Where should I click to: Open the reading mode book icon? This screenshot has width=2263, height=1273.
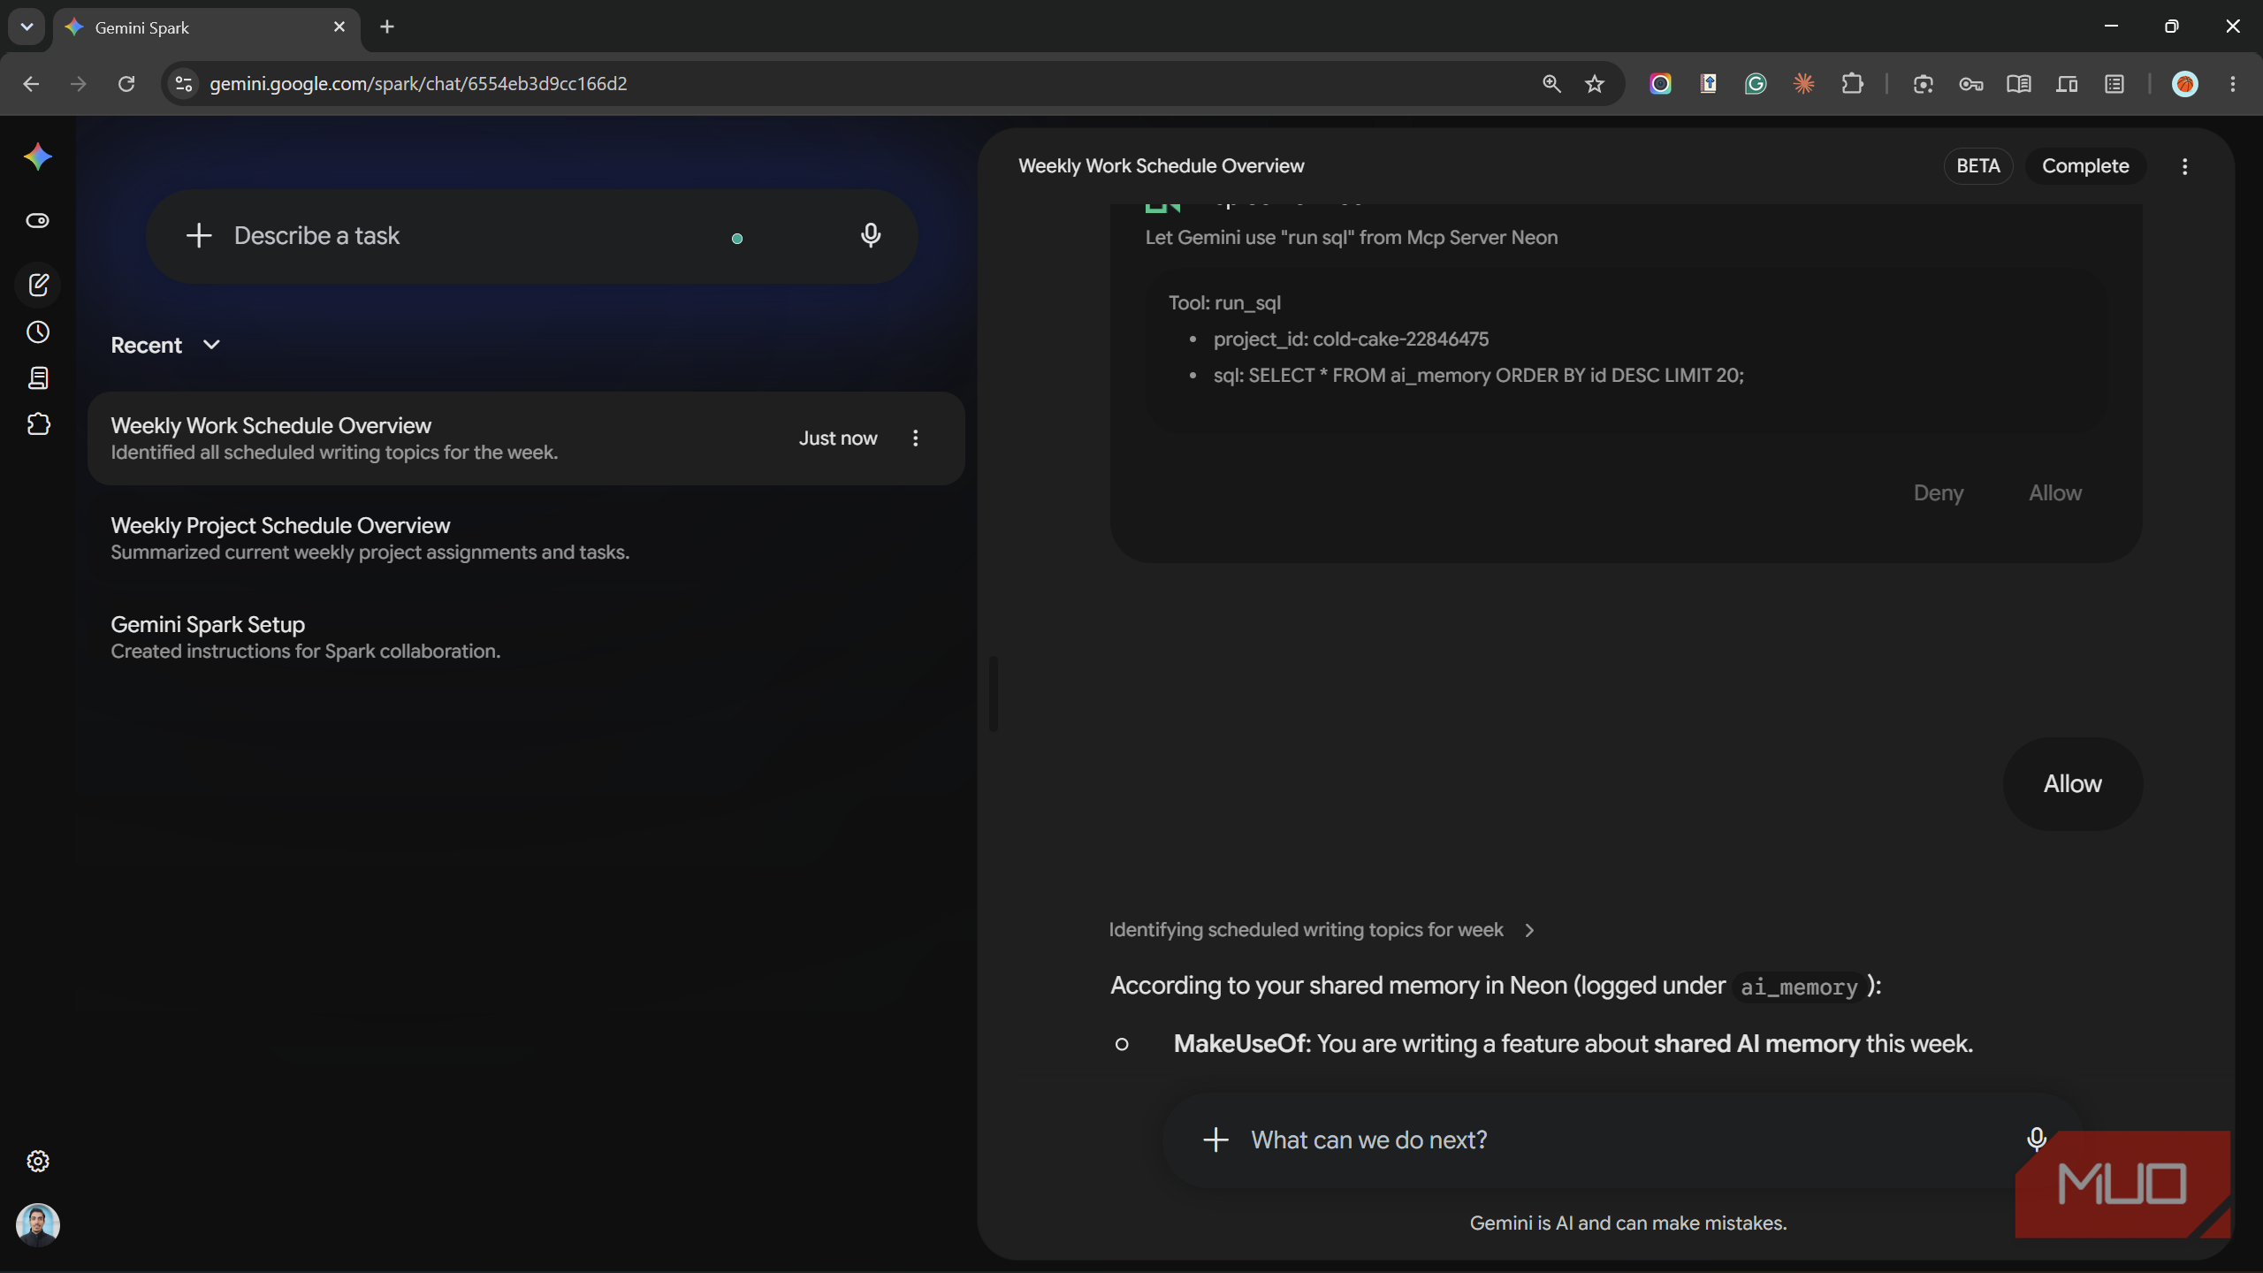(2019, 84)
